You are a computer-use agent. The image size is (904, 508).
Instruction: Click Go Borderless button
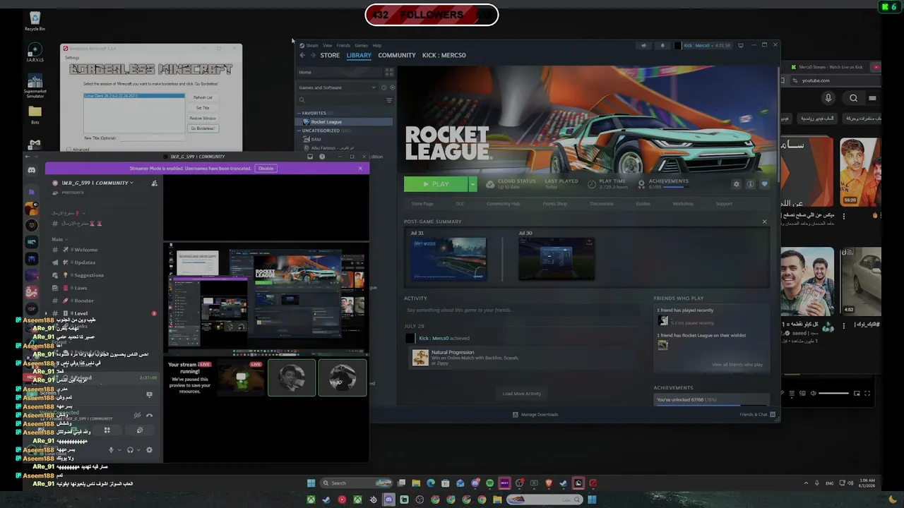point(203,128)
